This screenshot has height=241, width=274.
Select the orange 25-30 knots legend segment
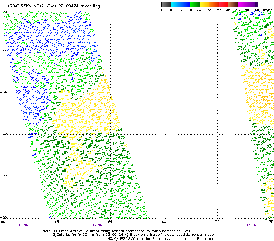pos(214,4)
